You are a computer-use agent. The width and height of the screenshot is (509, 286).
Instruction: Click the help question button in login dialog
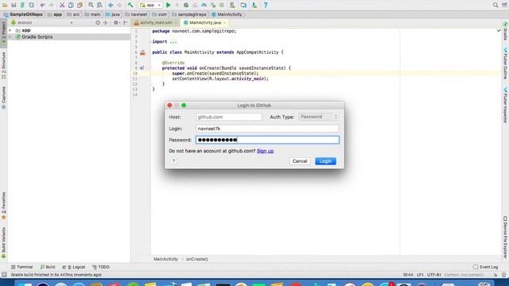point(173,161)
